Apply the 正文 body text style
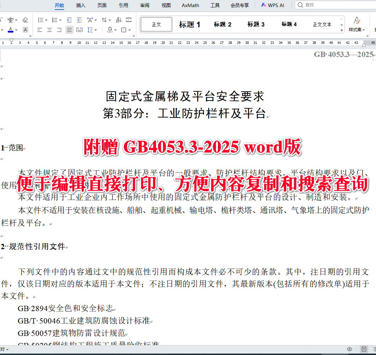Screen dimensions: 376x355 click(156, 24)
